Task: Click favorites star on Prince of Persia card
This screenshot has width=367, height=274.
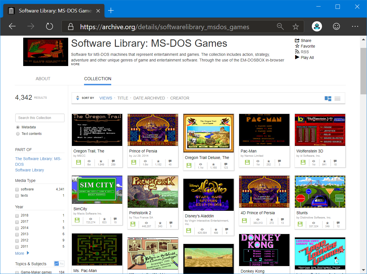Action: click(158, 161)
